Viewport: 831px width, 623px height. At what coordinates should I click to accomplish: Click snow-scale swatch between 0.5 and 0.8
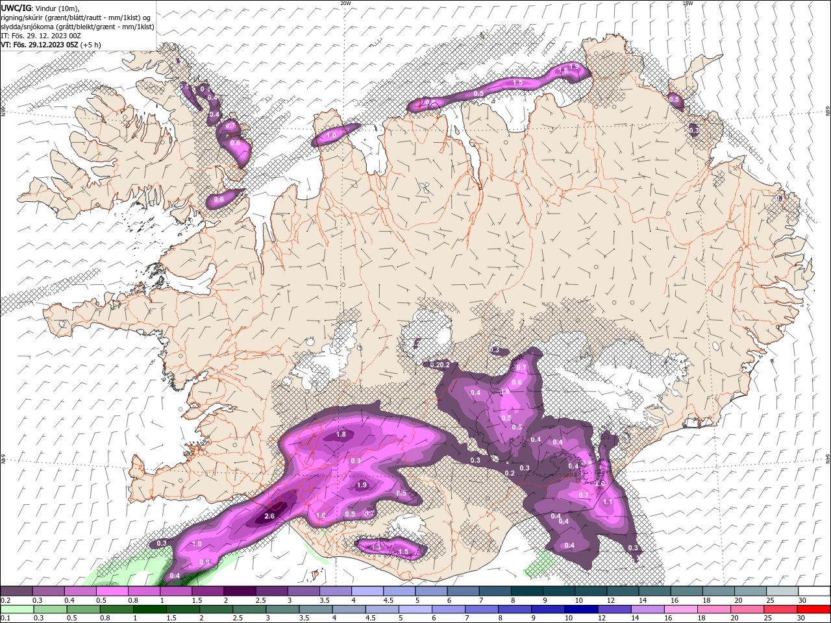pyautogui.click(x=112, y=591)
